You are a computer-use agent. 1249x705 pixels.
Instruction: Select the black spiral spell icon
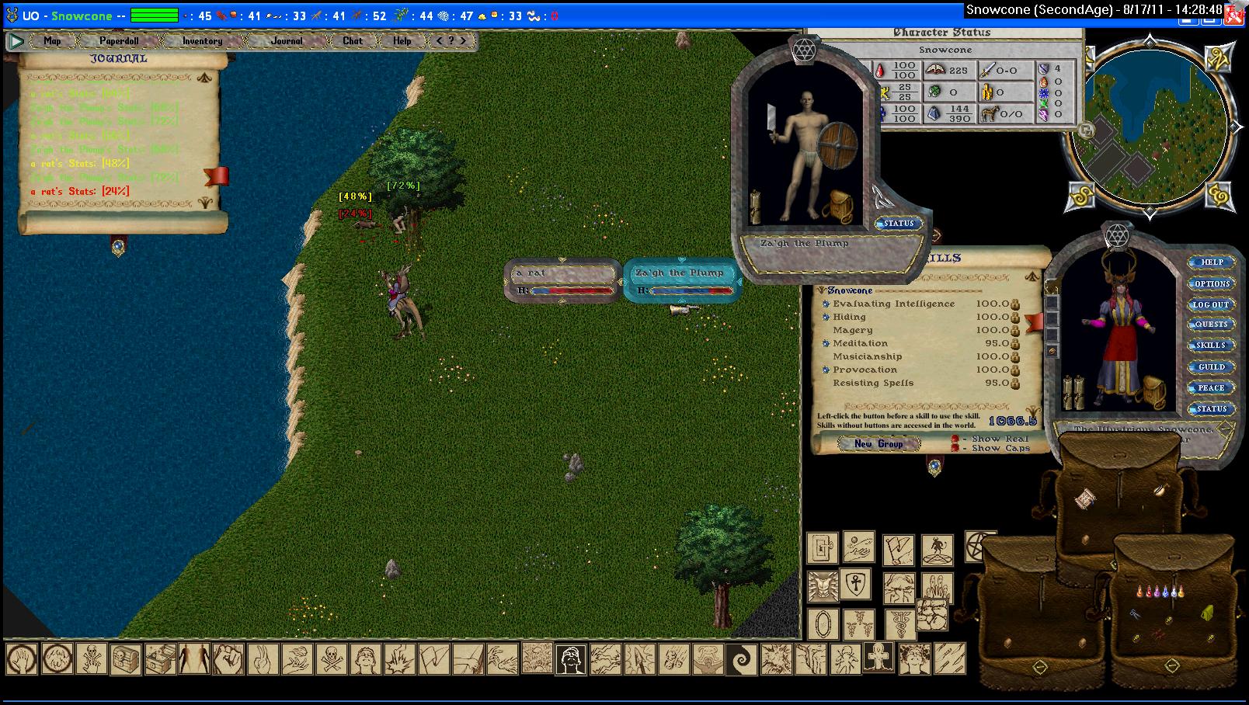coord(740,660)
